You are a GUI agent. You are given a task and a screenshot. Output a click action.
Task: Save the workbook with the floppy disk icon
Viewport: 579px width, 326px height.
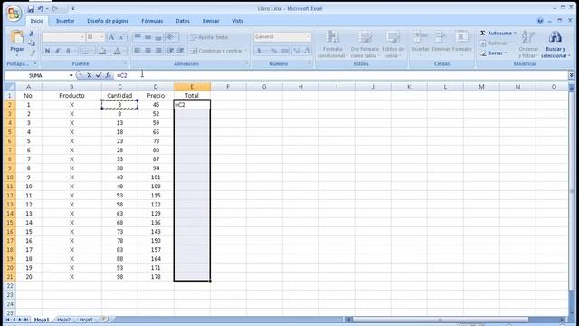point(31,9)
